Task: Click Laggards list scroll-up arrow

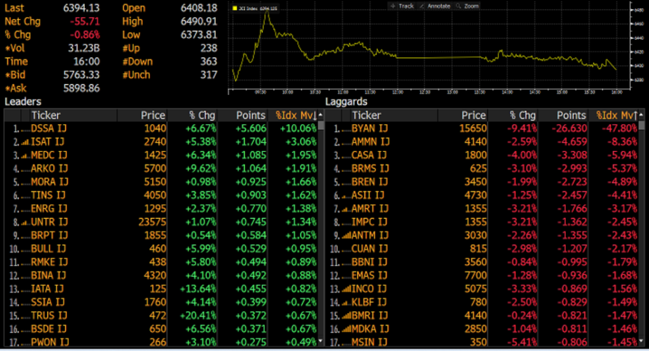Action: pos(641,114)
